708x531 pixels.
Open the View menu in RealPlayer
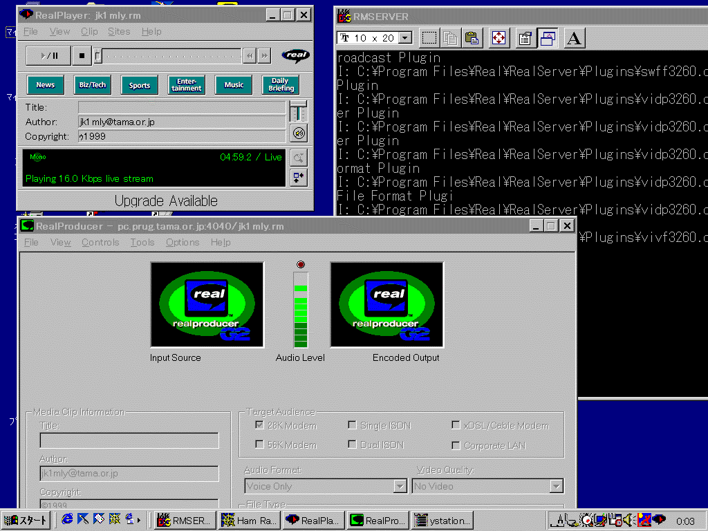(59, 32)
